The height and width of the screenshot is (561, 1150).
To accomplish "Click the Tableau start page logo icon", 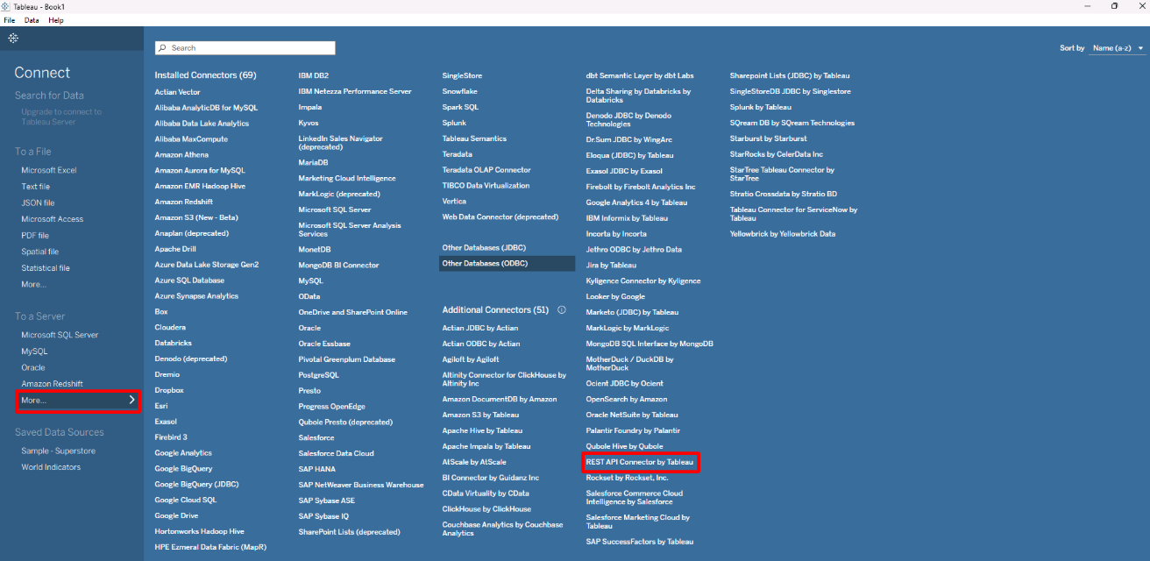I will pyautogui.click(x=13, y=38).
